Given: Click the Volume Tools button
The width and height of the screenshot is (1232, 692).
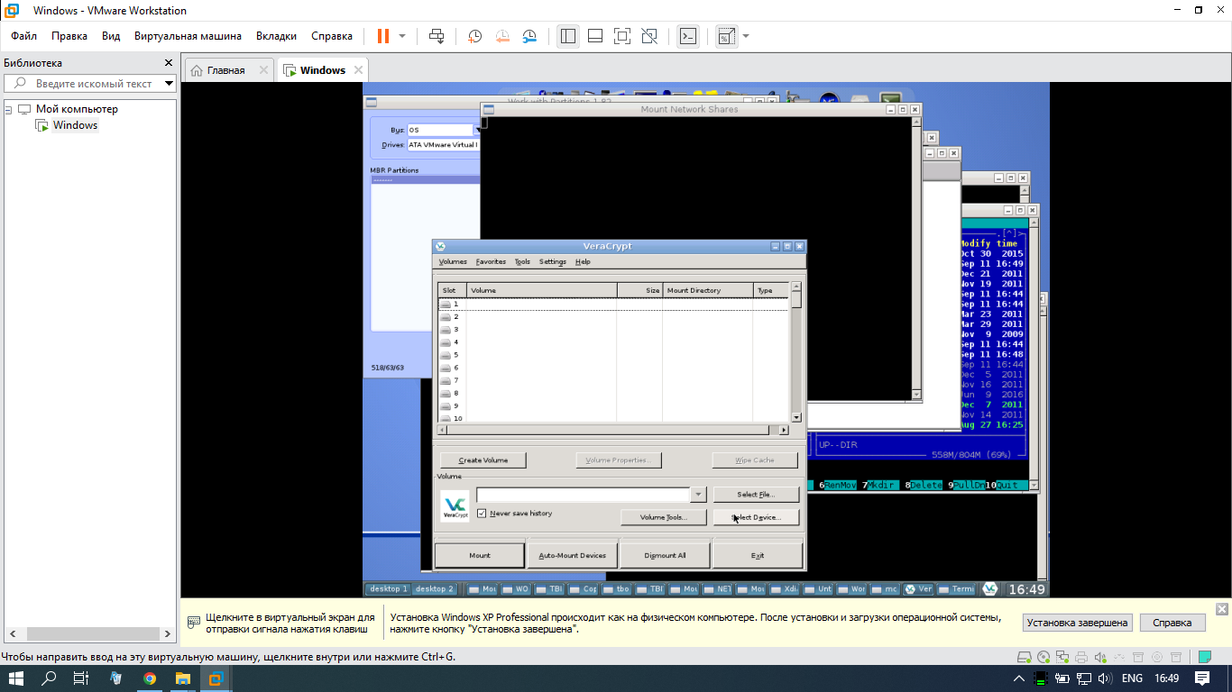Looking at the screenshot, I should [664, 517].
